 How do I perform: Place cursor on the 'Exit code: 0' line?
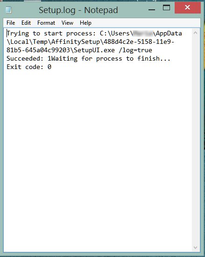click(29, 67)
